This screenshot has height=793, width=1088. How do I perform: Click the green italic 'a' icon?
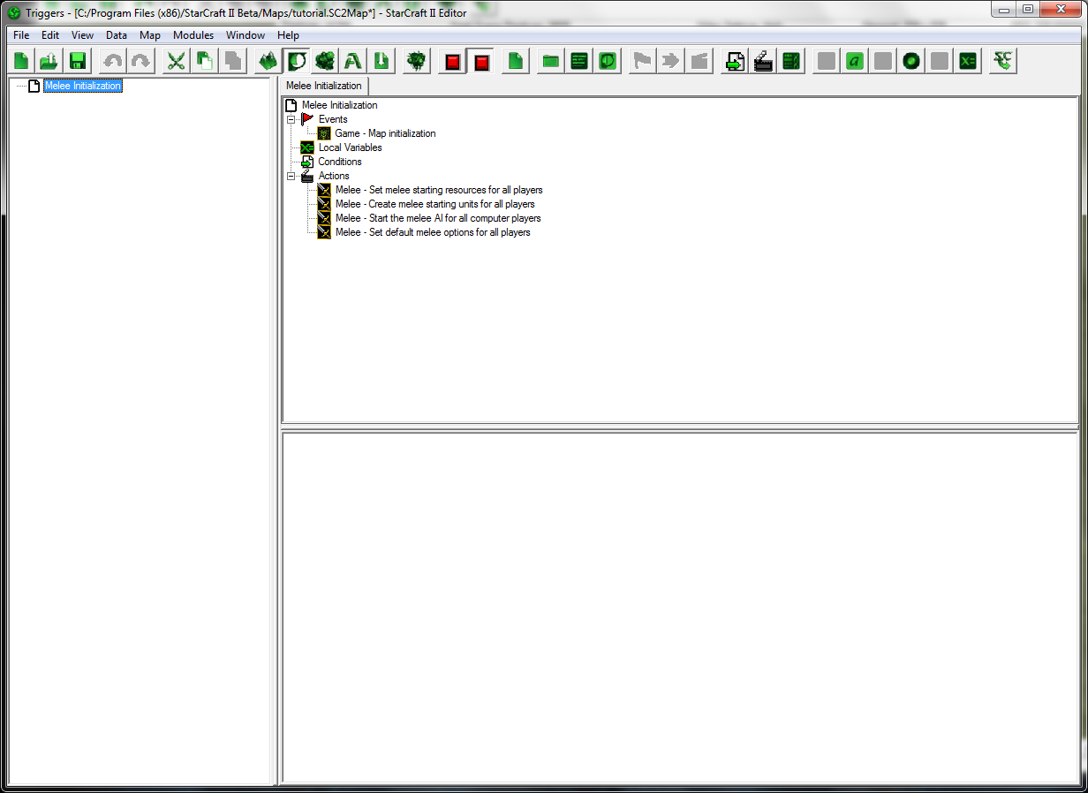[855, 61]
